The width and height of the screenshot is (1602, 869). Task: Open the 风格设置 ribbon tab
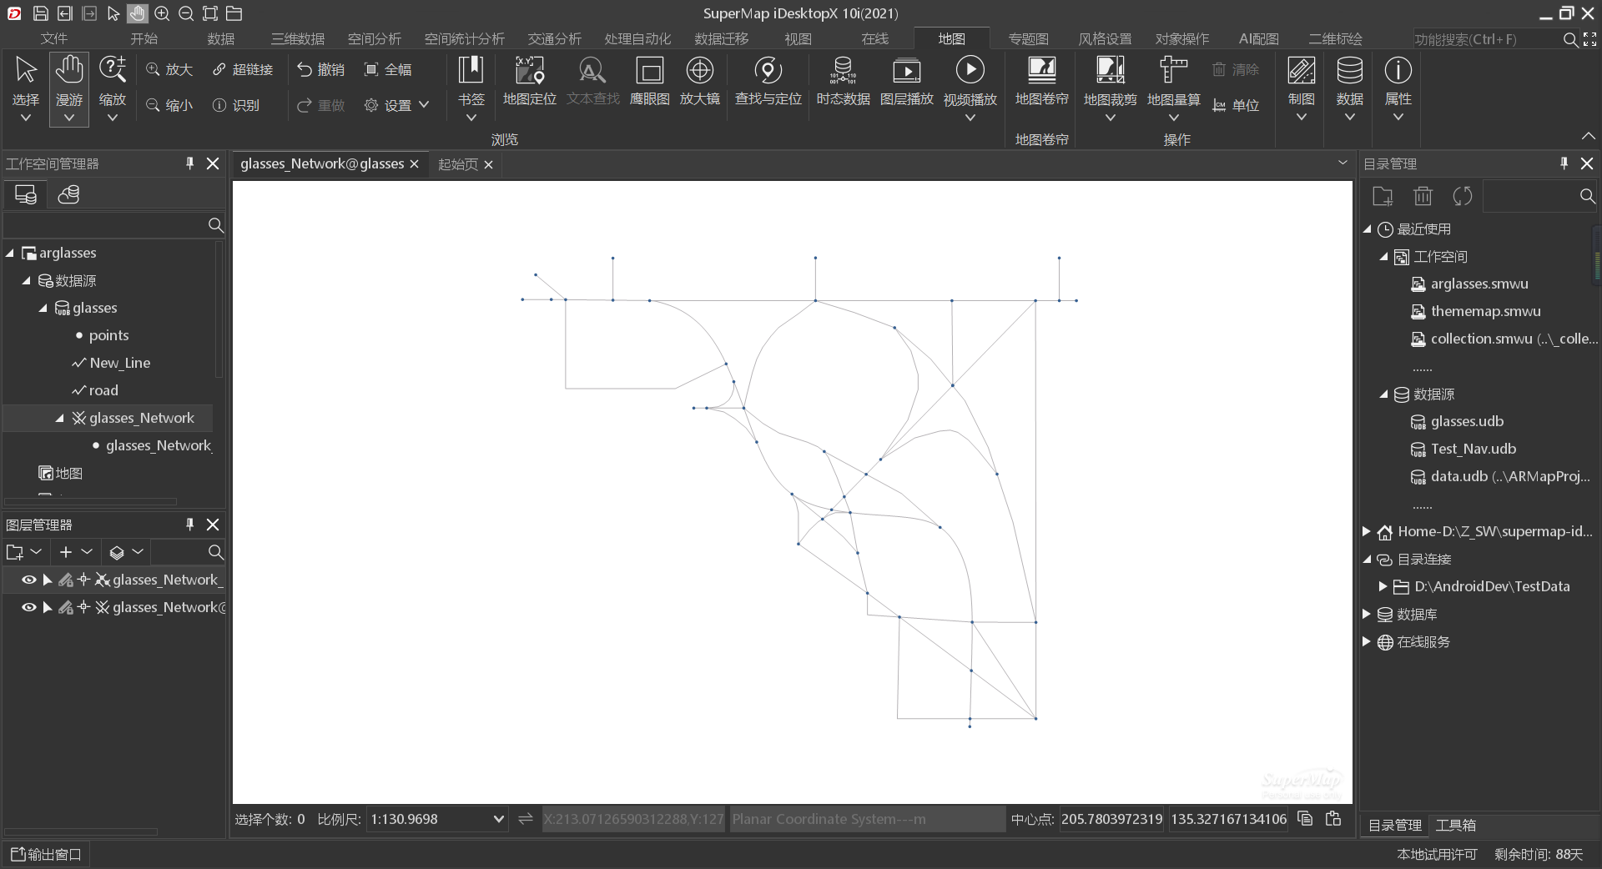pos(1105,39)
